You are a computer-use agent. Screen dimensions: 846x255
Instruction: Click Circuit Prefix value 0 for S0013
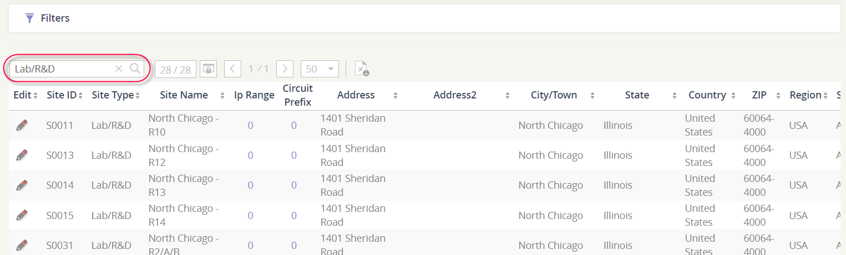click(293, 155)
